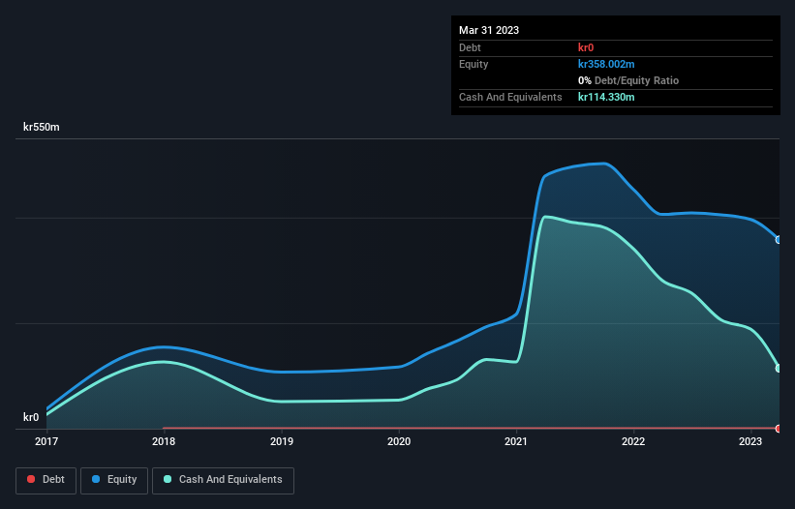Click the Equity row label in tooltip

(x=474, y=64)
